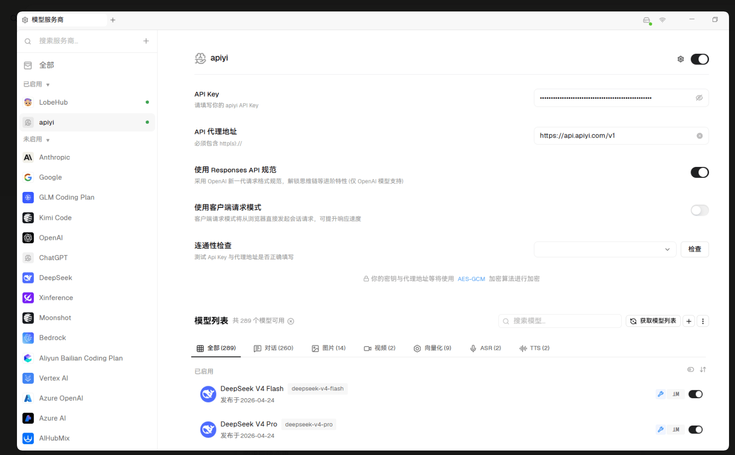The height and width of the screenshot is (455, 735).
Task: Click the AIHubMix logo icon
Action: (x=28, y=438)
